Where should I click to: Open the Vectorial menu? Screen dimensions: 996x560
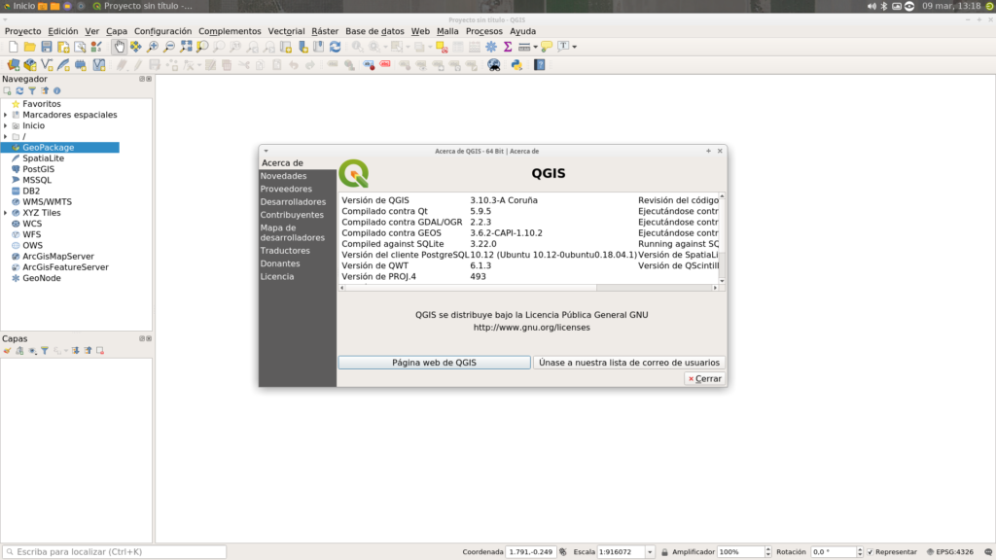click(x=286, y=31)
